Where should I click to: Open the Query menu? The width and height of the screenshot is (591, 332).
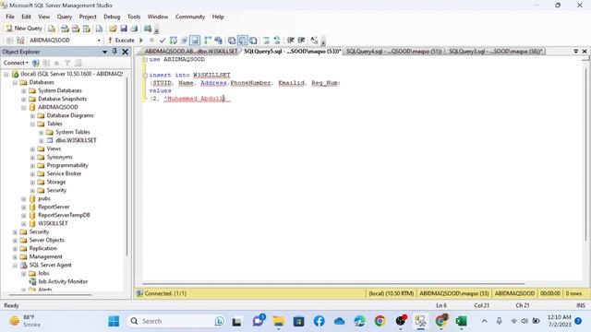coord(65,17)
